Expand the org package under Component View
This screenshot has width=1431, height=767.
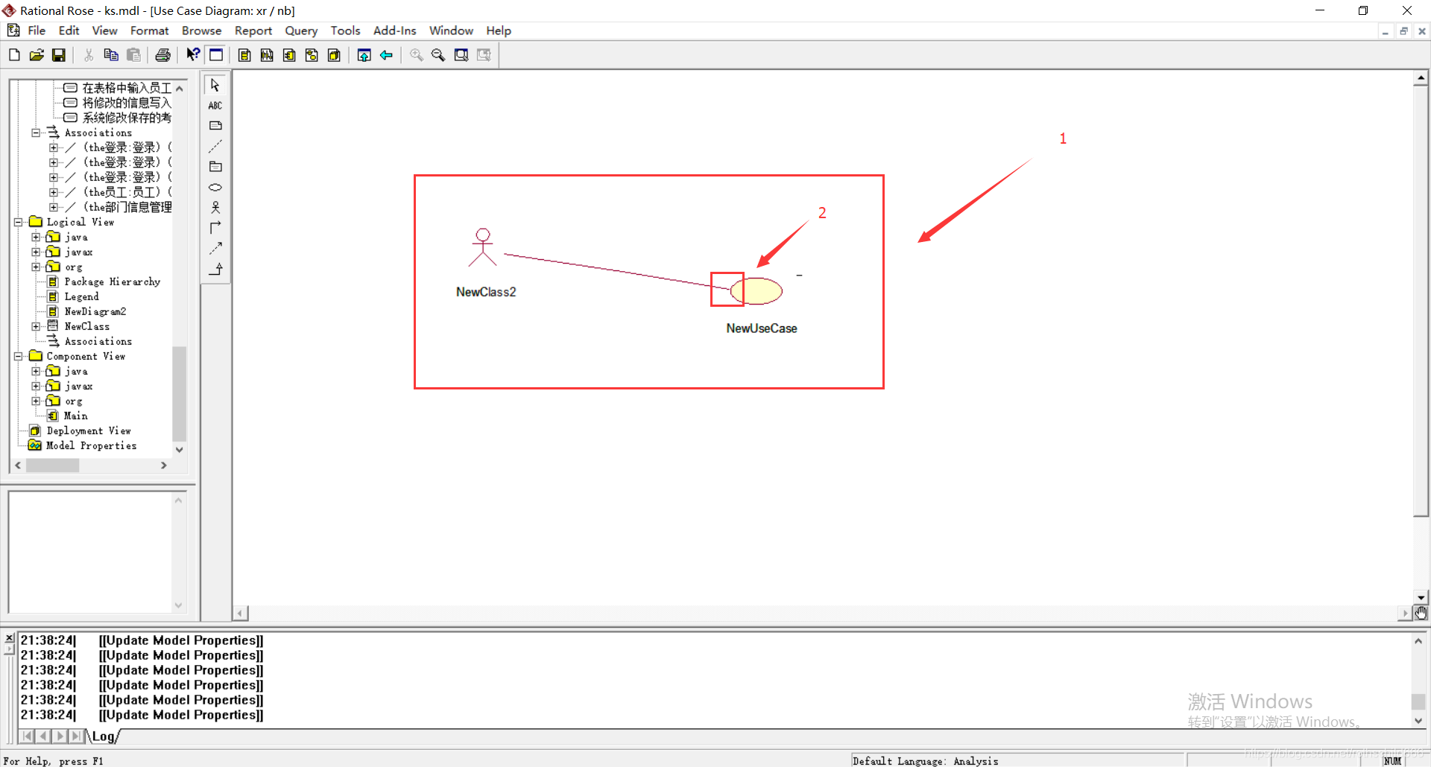point(36,401)
